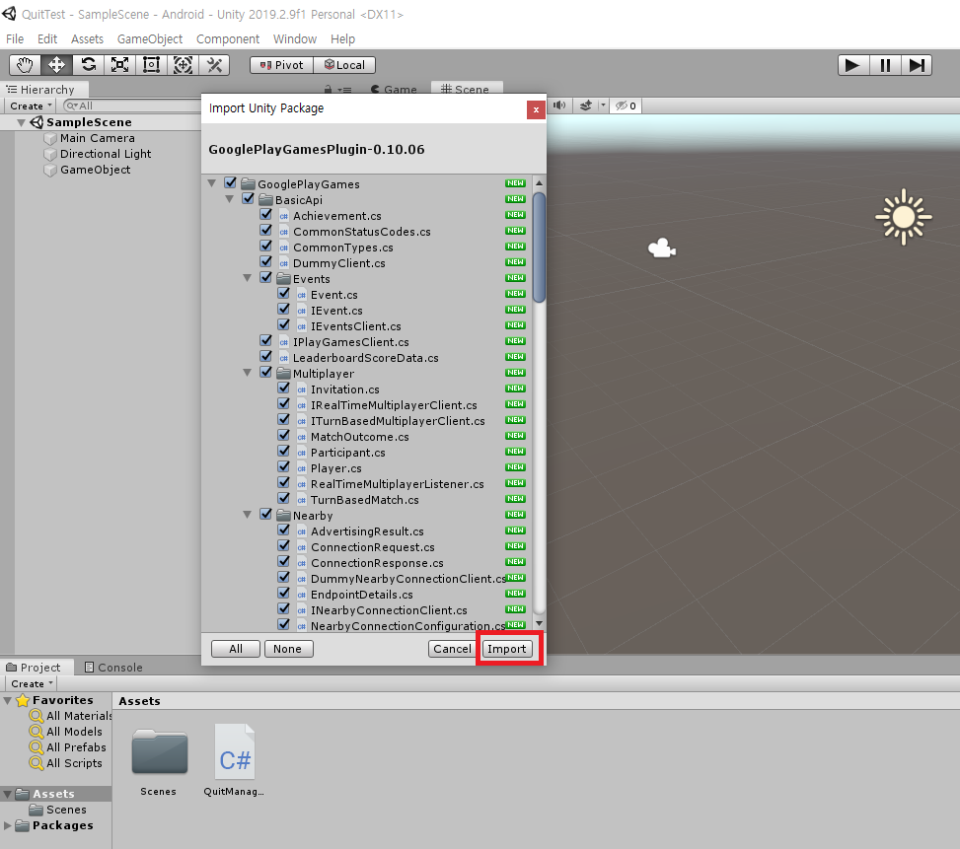Click the Pause button
960x849 pixels.
885,65
